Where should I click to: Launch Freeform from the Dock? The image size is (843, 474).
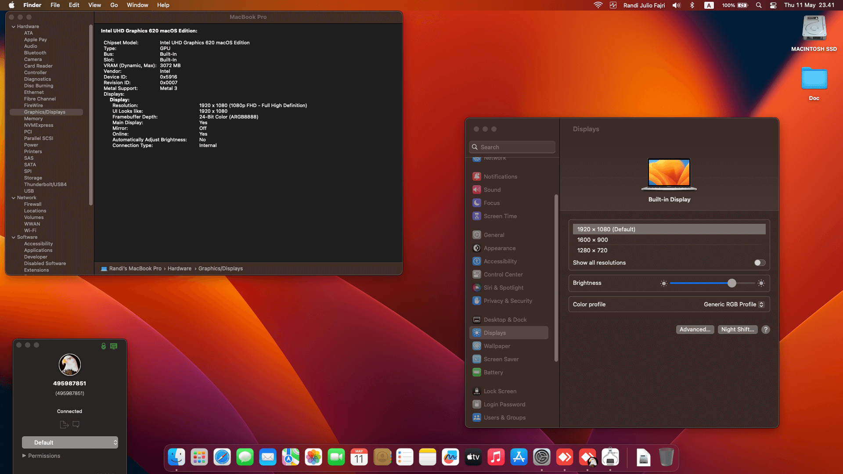pyautogui.click(x=450, y=457)
